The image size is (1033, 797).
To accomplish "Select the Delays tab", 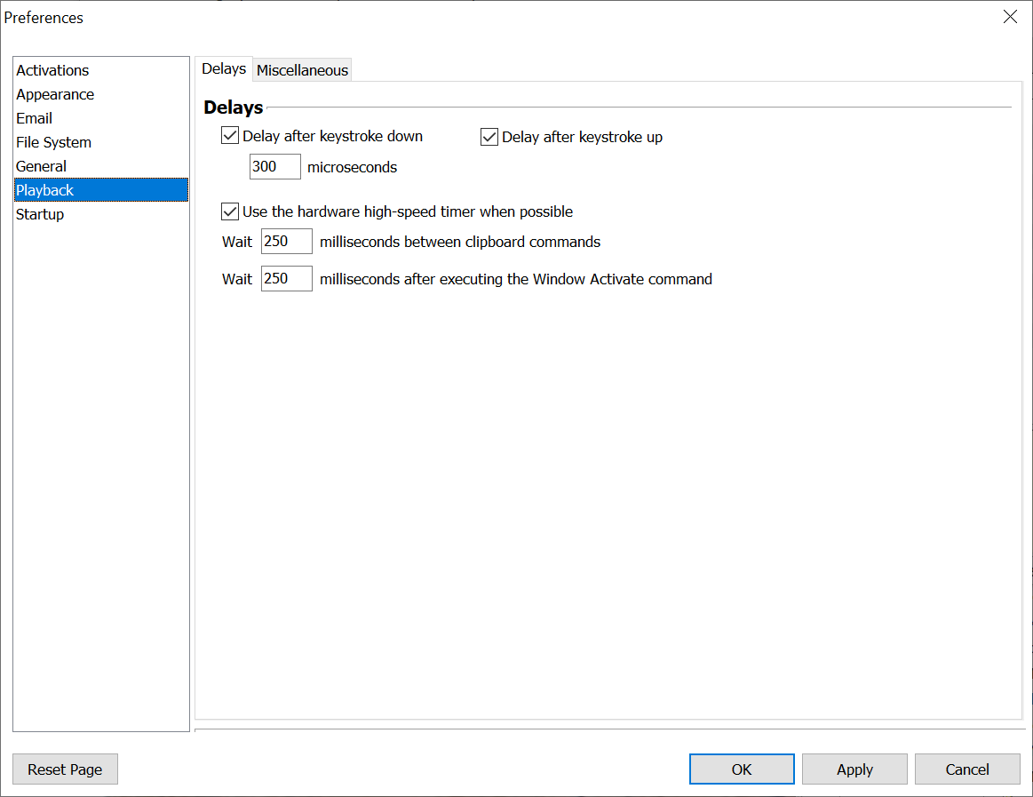I will click(224, 69).
